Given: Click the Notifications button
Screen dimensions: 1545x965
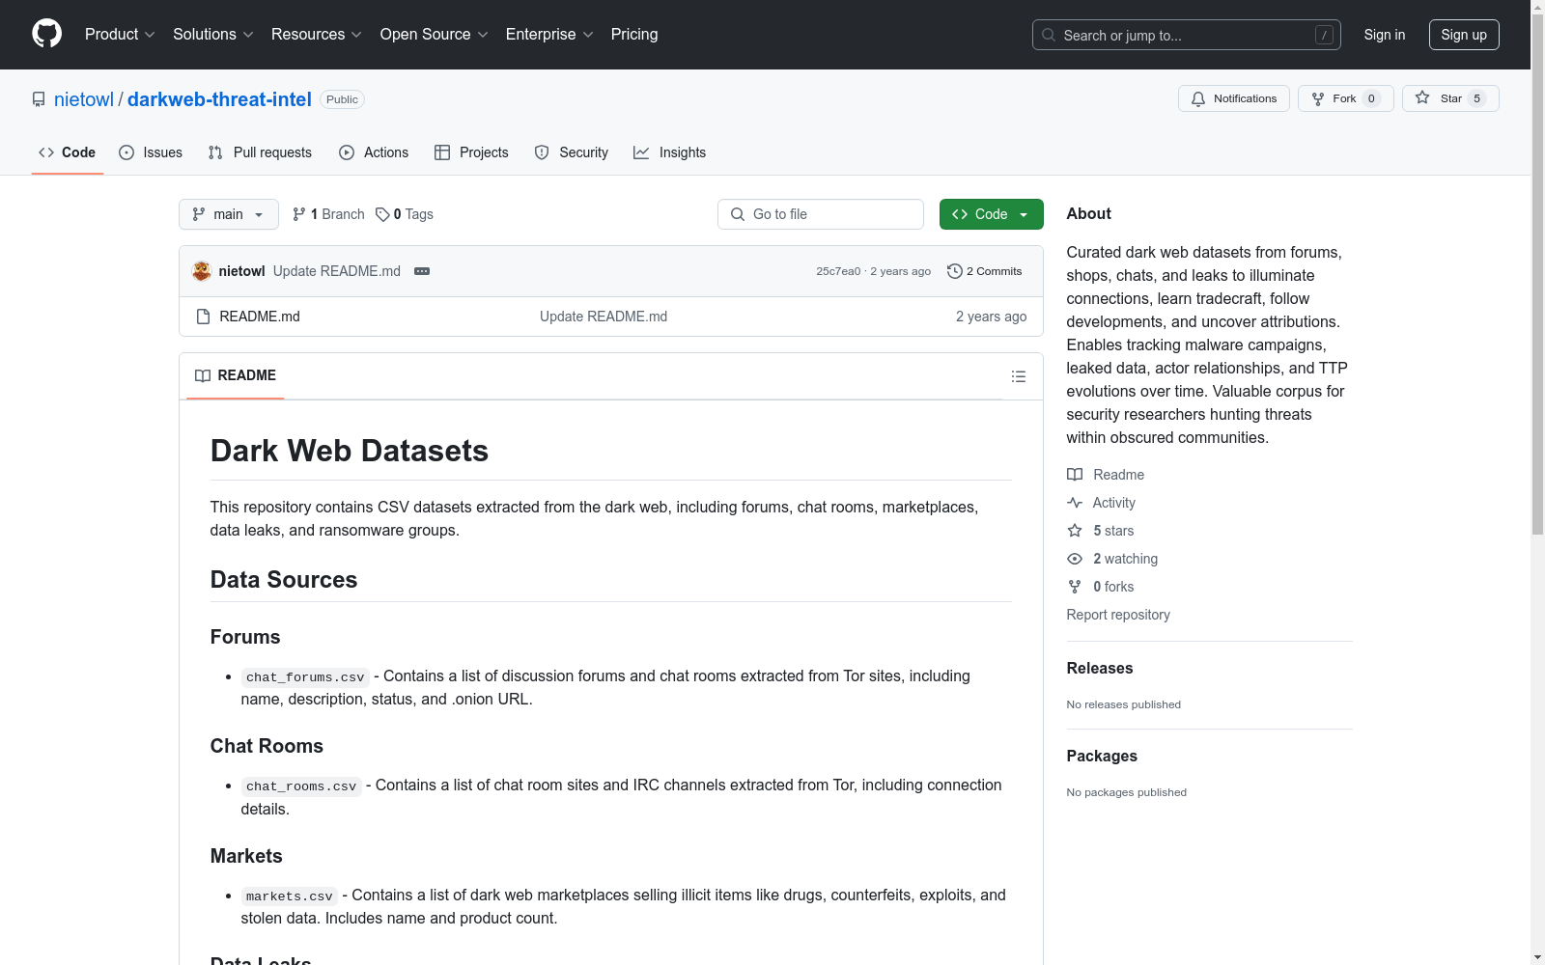Looking at the screenshot, I should pyautogui.click(x=1234, y=98).
